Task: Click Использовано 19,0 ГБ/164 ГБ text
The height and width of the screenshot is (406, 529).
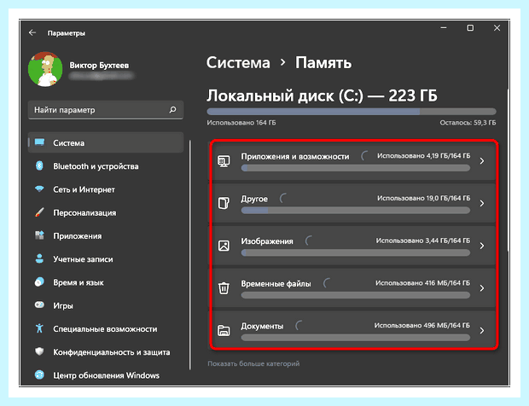Action: click(423, 198)
